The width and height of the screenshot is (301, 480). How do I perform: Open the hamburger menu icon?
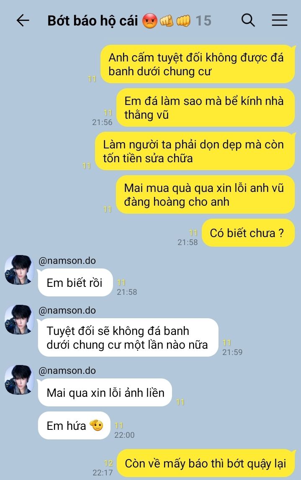coord(280,20)
